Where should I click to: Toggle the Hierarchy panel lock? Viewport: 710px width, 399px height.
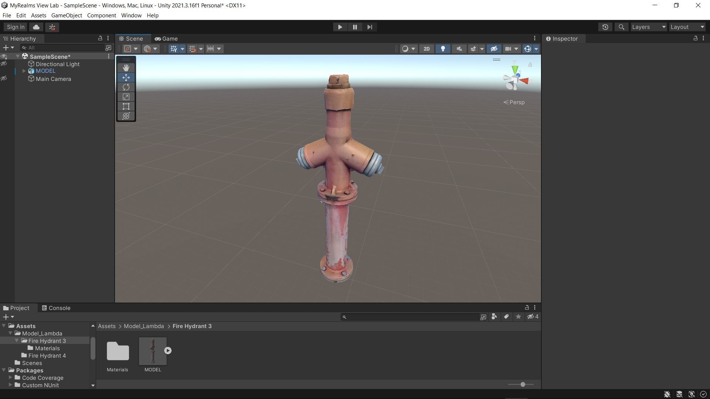(x=100, y=38)
